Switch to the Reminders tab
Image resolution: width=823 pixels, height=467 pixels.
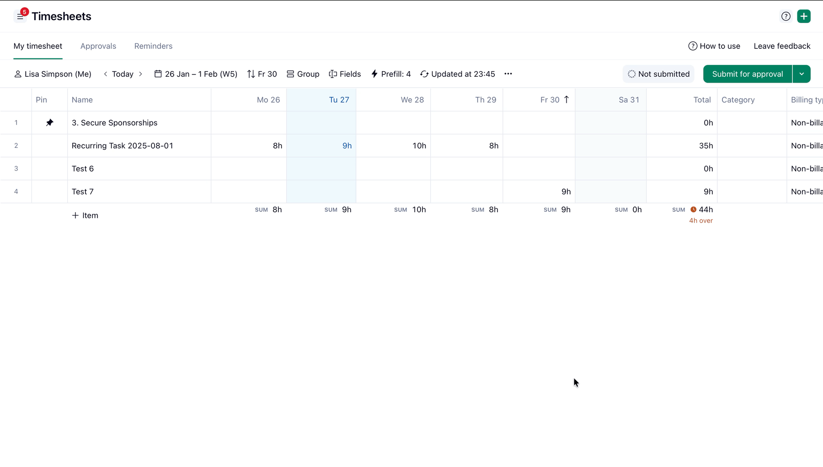pos(153,46)
